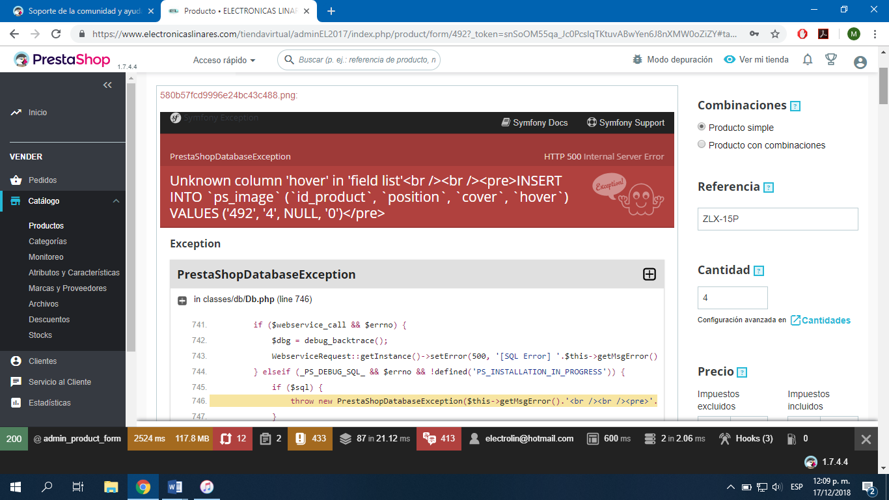Open the AJAX requests panel showing 12

pyautogui.click(x=233, y=439)
